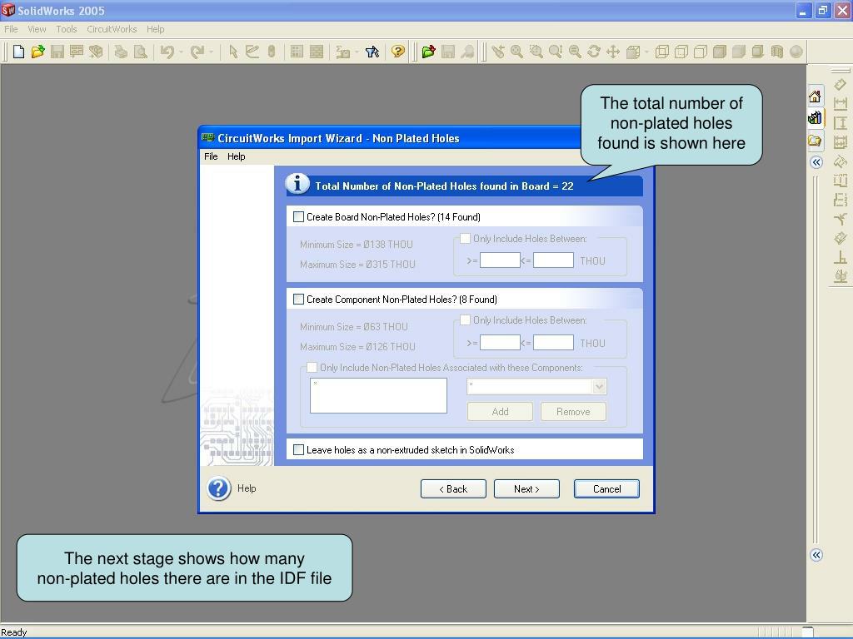Click the yellow question mark help icon

click(398, 52)
